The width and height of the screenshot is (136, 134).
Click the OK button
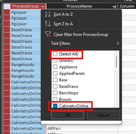tap(68, 115)
